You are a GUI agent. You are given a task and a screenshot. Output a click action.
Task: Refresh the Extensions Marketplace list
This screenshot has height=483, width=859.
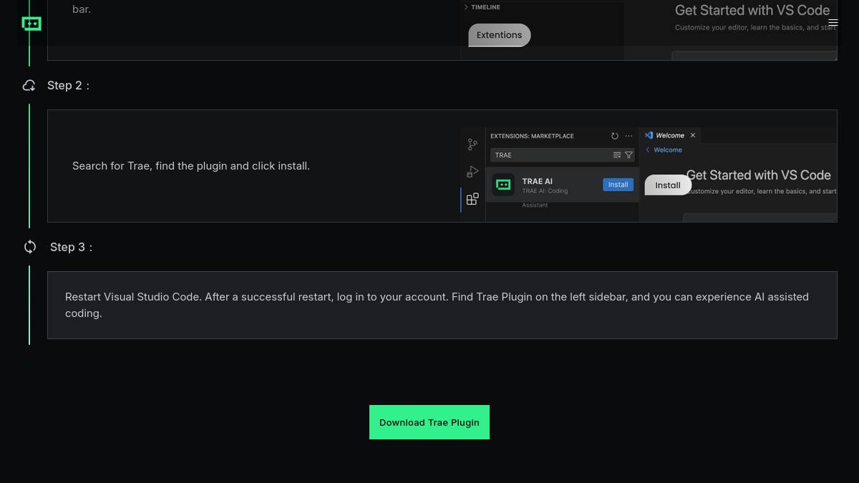(x=615, y=136)
